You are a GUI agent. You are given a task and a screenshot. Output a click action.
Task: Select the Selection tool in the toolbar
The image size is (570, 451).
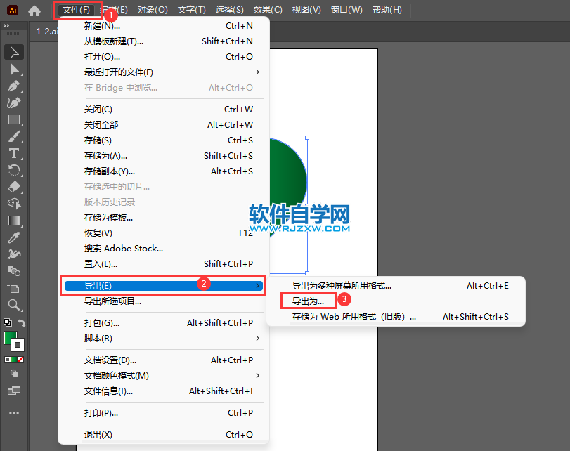[13, 52]
